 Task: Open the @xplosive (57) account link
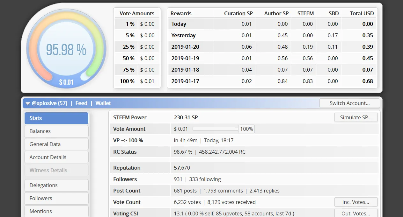49,103
